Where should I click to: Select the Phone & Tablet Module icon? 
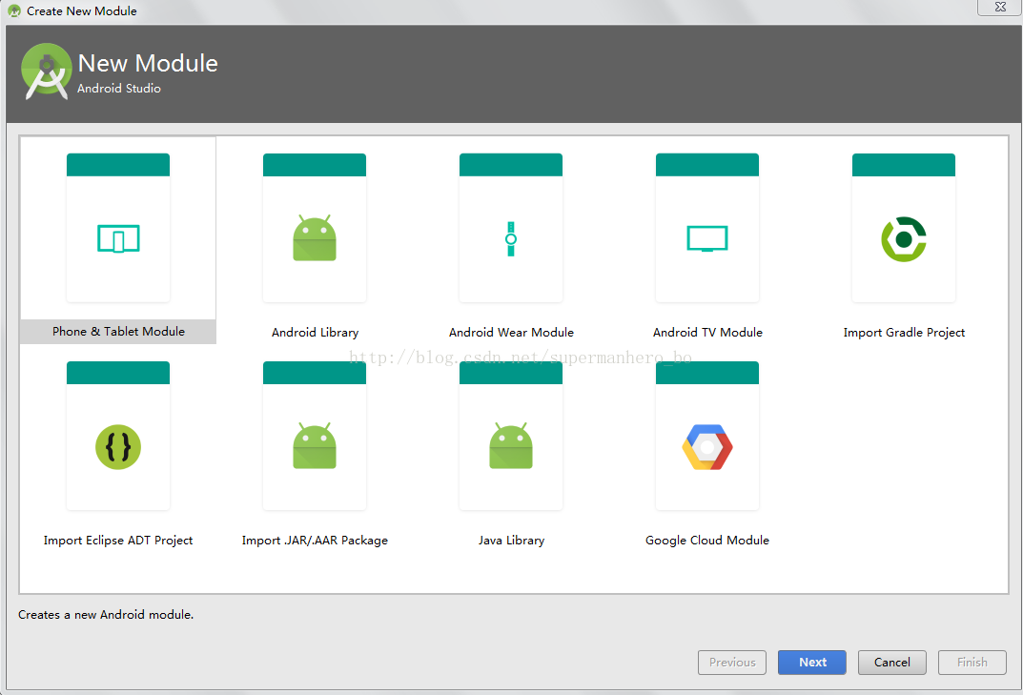[118, 239]
